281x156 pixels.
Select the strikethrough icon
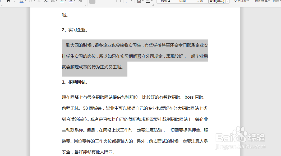click(x=30, y=2)
